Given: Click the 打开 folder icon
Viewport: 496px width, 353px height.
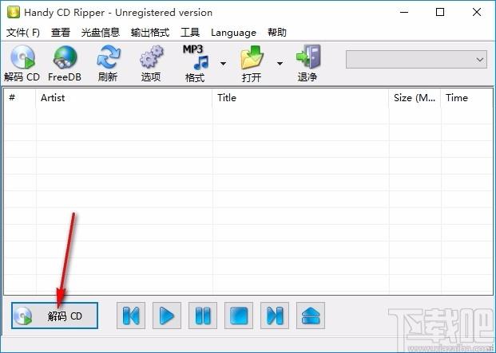Looking at the screenshot, I should click(252, 64).
